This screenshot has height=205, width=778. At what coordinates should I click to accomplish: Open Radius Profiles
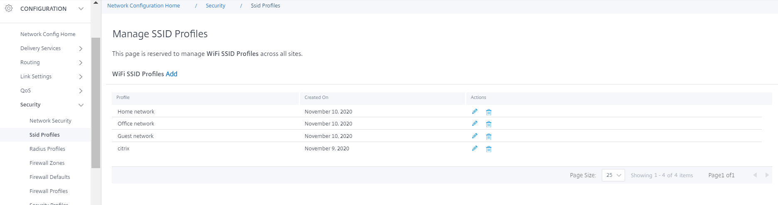click(47, 149)
